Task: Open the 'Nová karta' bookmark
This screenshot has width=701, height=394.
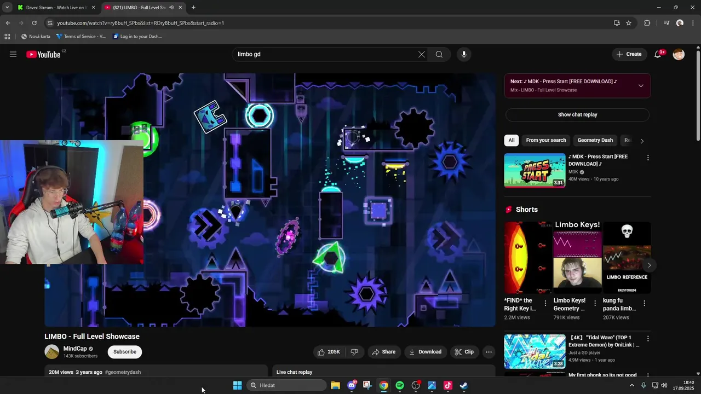Action: [36, 37]
